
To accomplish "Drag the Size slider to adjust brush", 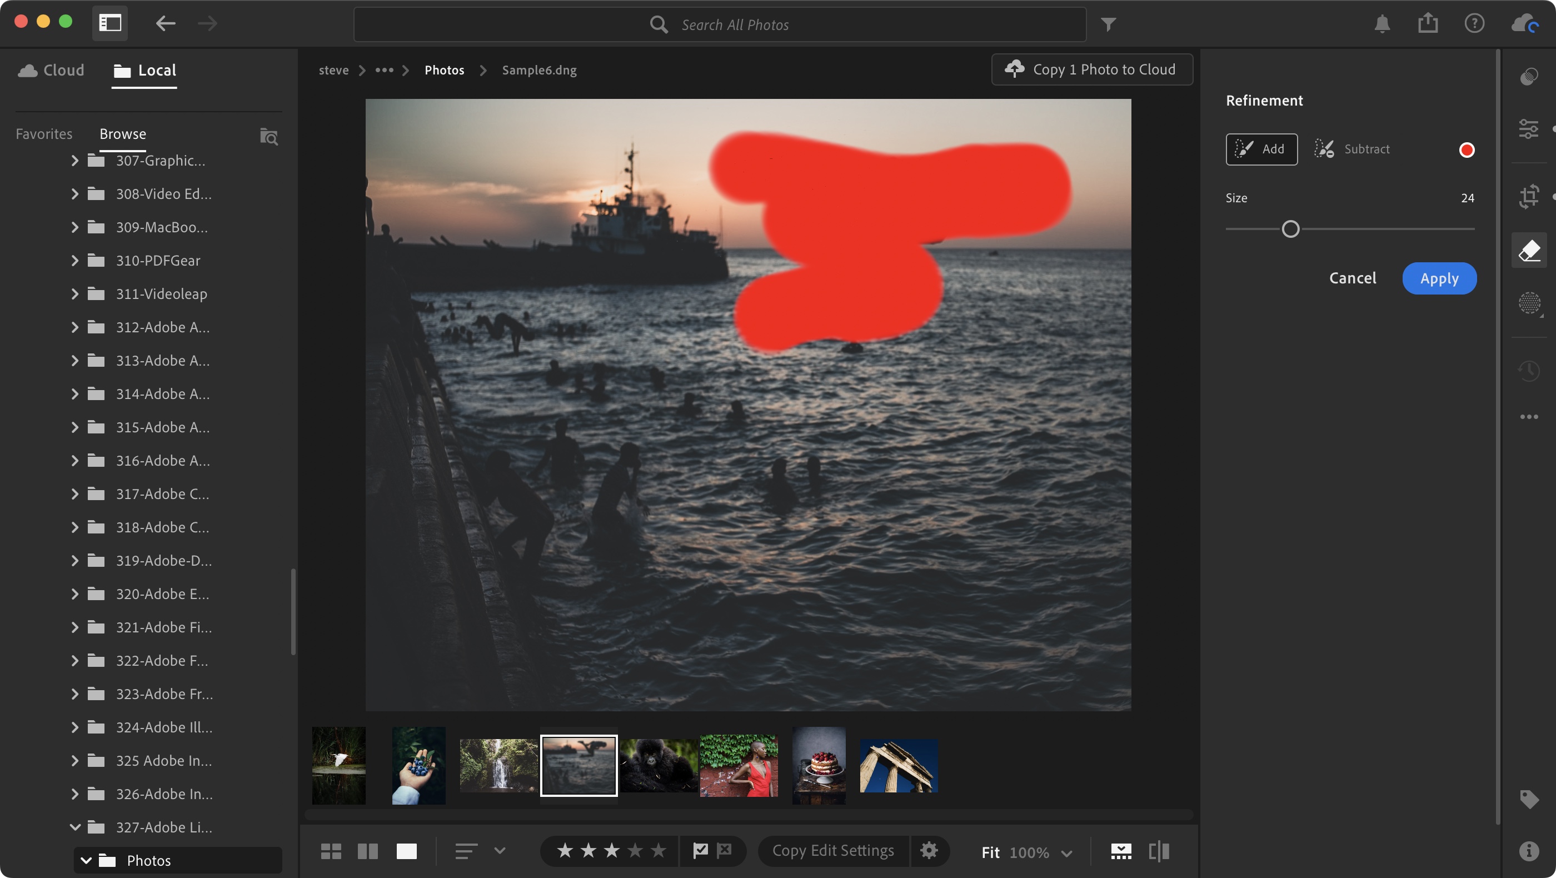I will click(1291, 228).
